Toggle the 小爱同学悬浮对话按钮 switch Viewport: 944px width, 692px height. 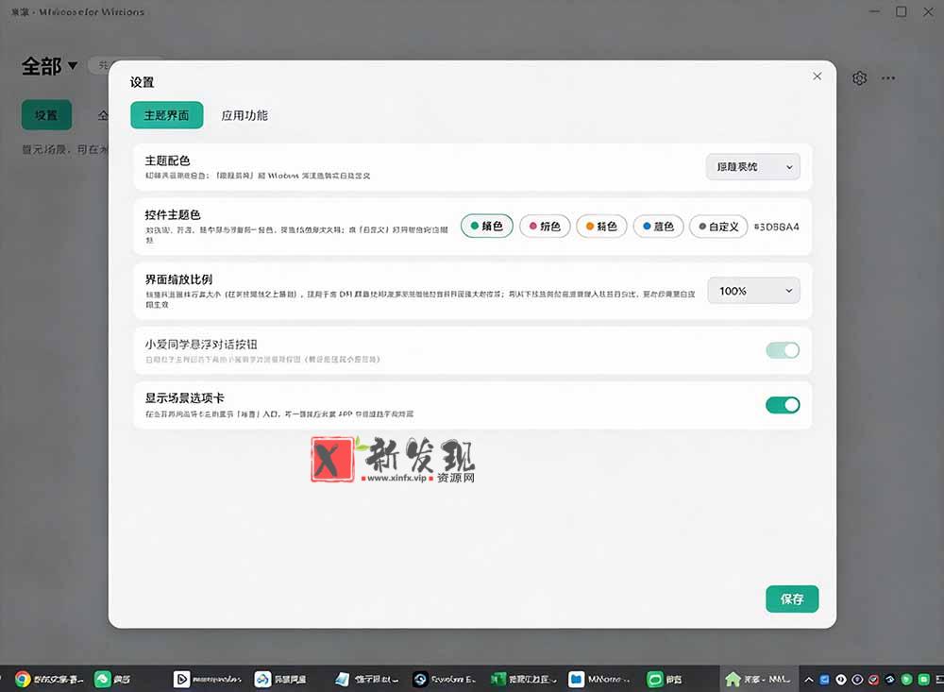tap(783, 350)
